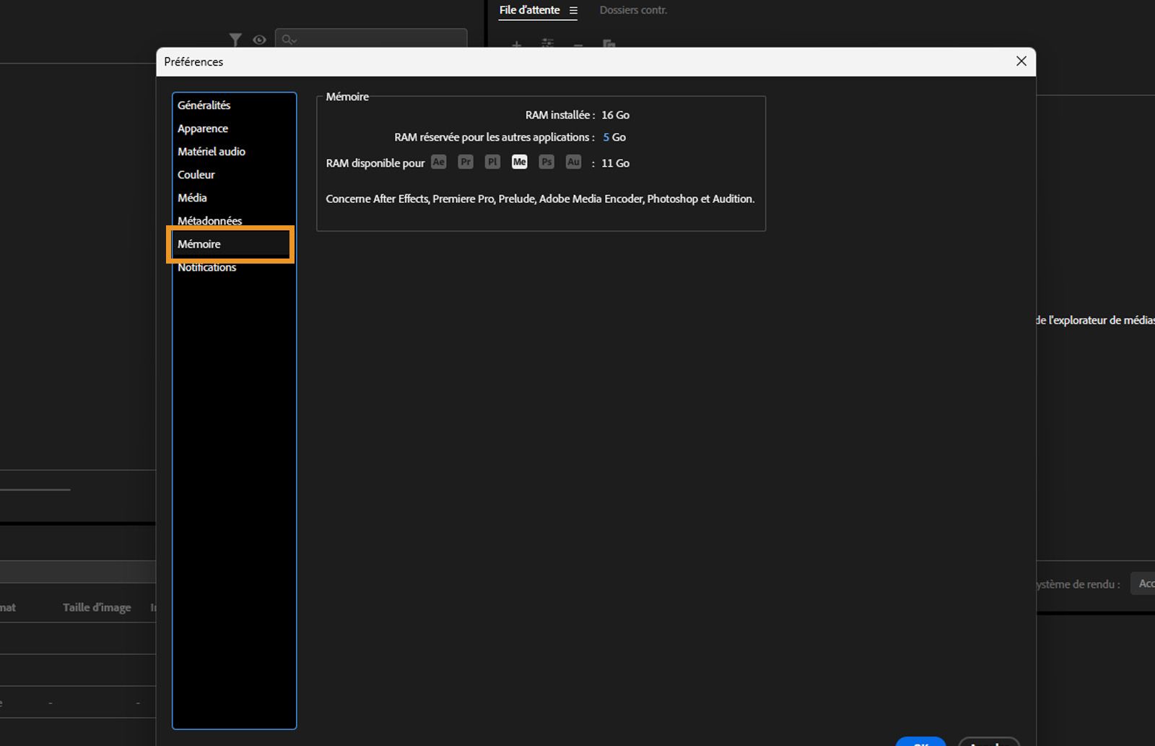Open the File d'attente panel menu icon
Screen dimensions: 1155x746
coord(573,10)
